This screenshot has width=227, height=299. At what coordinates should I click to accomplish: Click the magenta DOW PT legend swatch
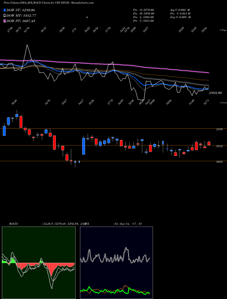5,21
